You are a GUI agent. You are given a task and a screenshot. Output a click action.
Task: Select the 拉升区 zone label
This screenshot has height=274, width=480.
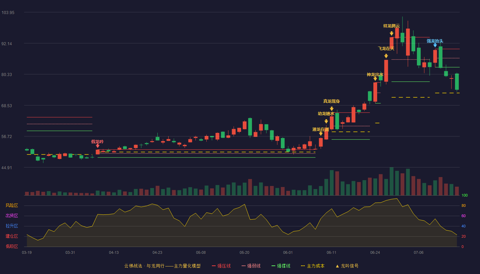(12, 226)
